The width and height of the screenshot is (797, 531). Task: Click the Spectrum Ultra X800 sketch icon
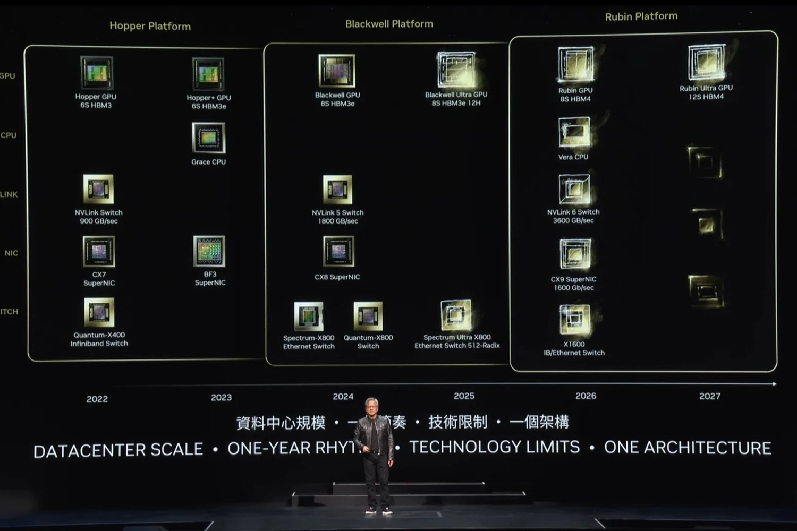pyautogui.click(x=456, y=315)
